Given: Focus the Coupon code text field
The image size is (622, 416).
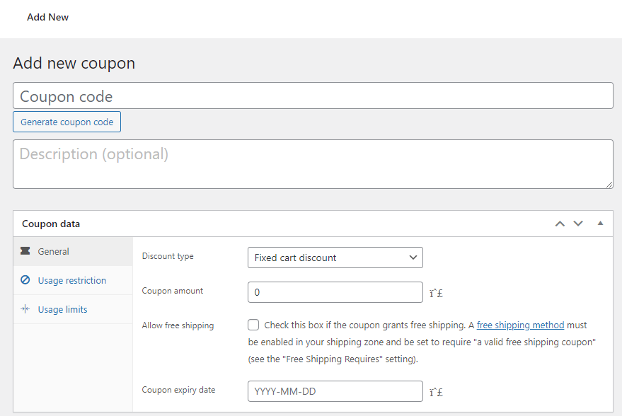Looking at the screenshot, I should (312, 96).
